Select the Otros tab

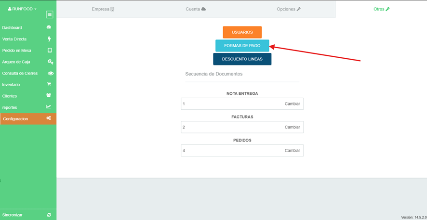pyautogui.click(x=382, y=9)
